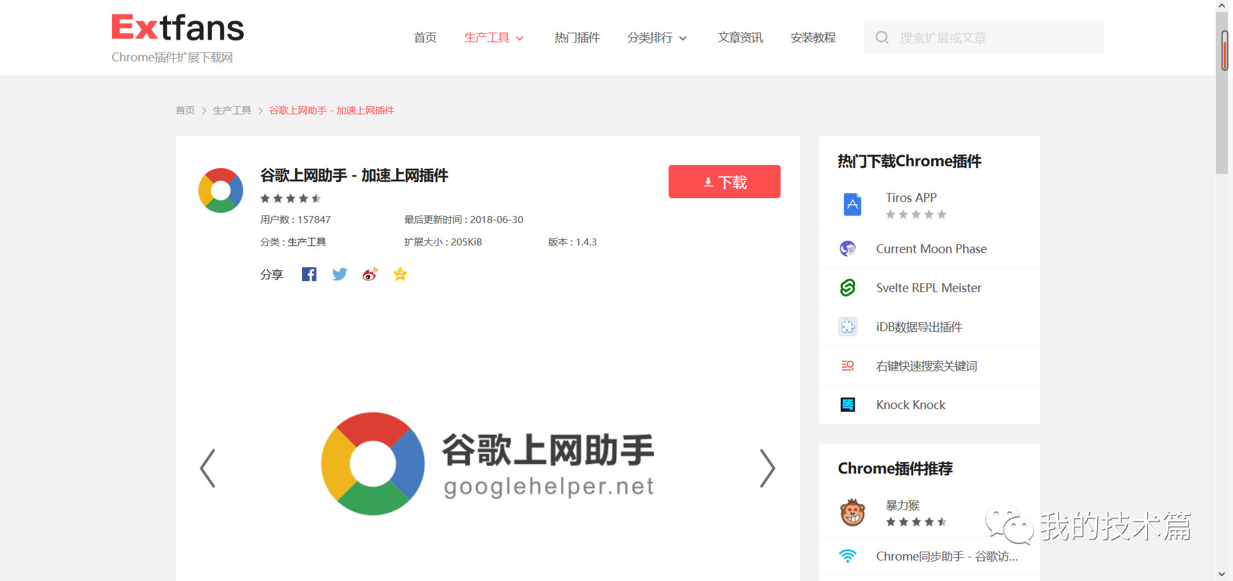
Task: Open the Tiros APP plugin icon
Action: point(852,204)
